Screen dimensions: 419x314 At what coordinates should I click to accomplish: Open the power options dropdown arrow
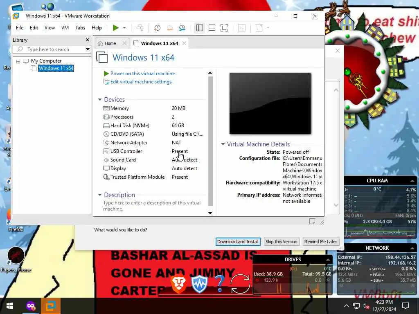pyautogui.click(x=124, y=28)
